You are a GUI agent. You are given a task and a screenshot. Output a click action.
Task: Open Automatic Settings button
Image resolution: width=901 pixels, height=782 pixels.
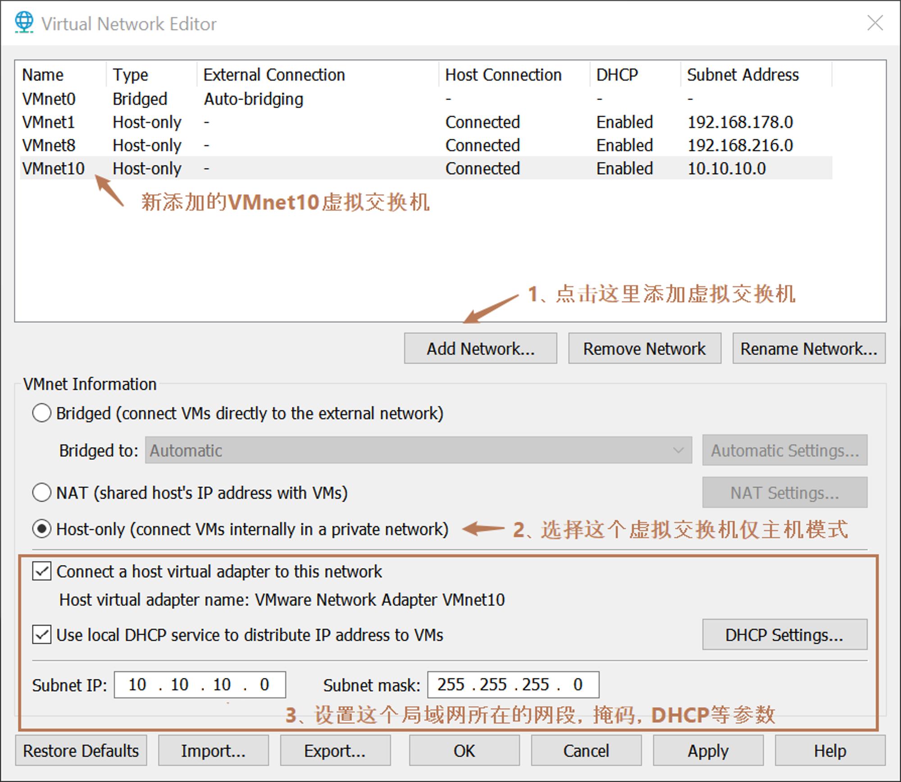pos(785,450)
